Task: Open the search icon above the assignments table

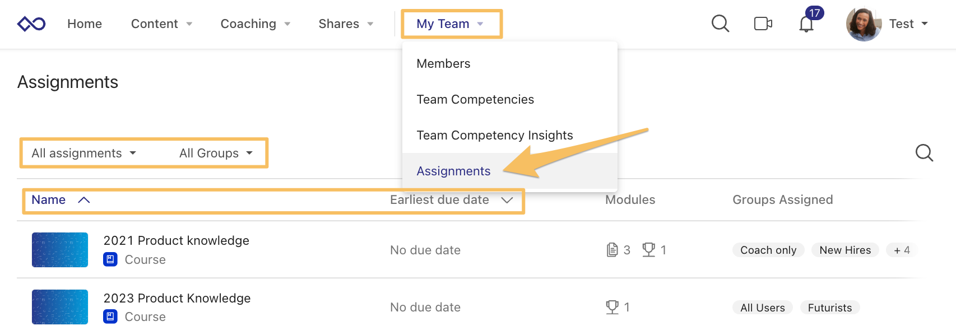Action: [x=924, y=152]
